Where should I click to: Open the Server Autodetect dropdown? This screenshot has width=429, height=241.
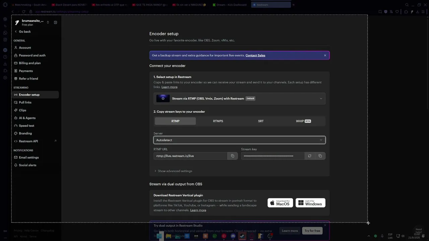point(239,140)
